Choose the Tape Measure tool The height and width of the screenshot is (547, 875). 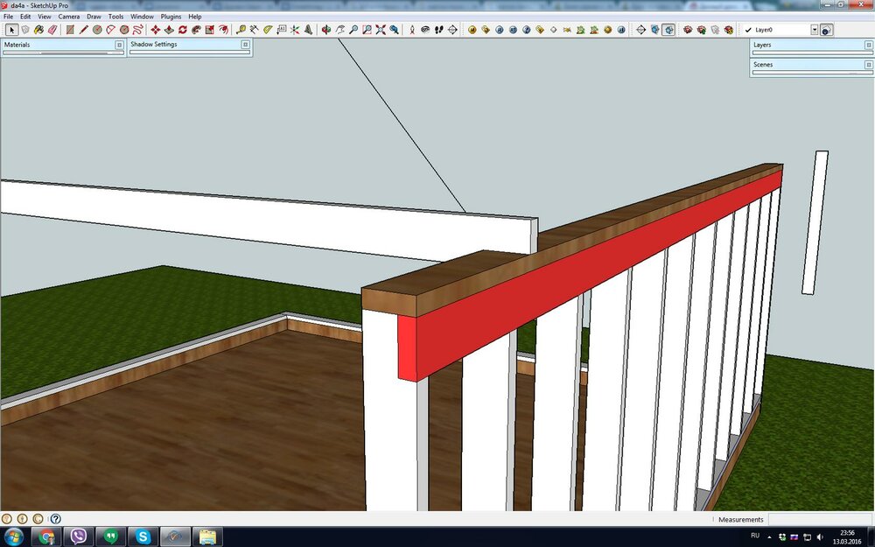(241, 30)
